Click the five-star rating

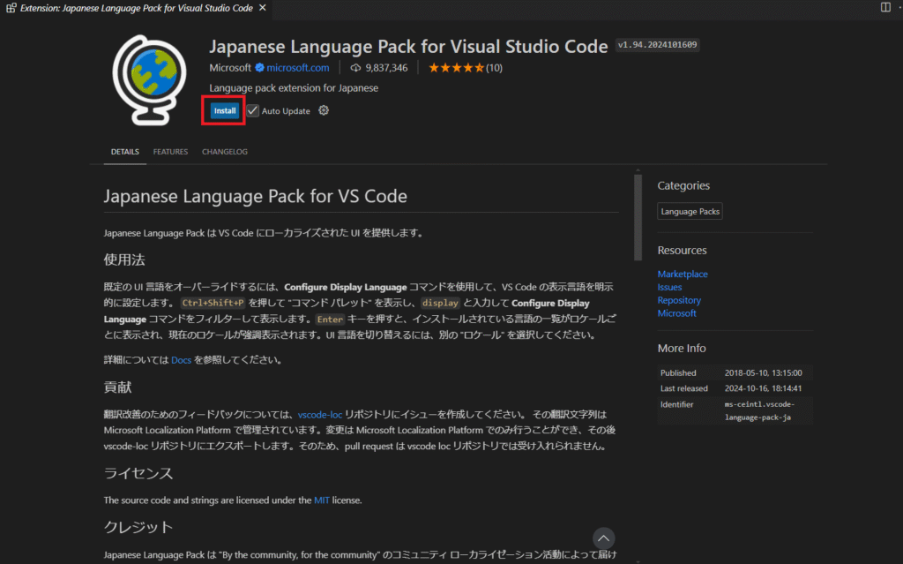pos(456,68)
